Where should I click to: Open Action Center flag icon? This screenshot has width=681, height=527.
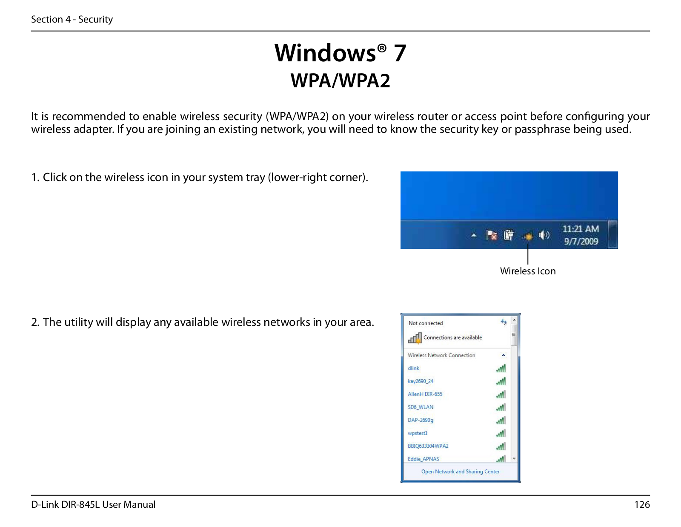coord(492,235)
